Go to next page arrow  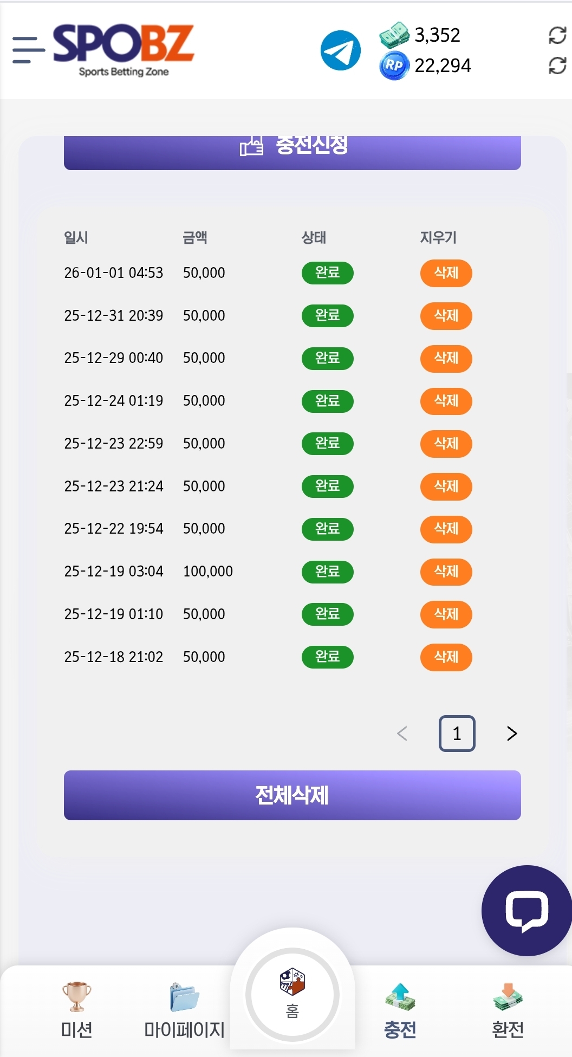point(511,734)
